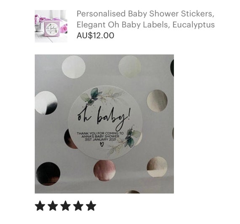Click the fourth rating star

[x=78, y=206]
